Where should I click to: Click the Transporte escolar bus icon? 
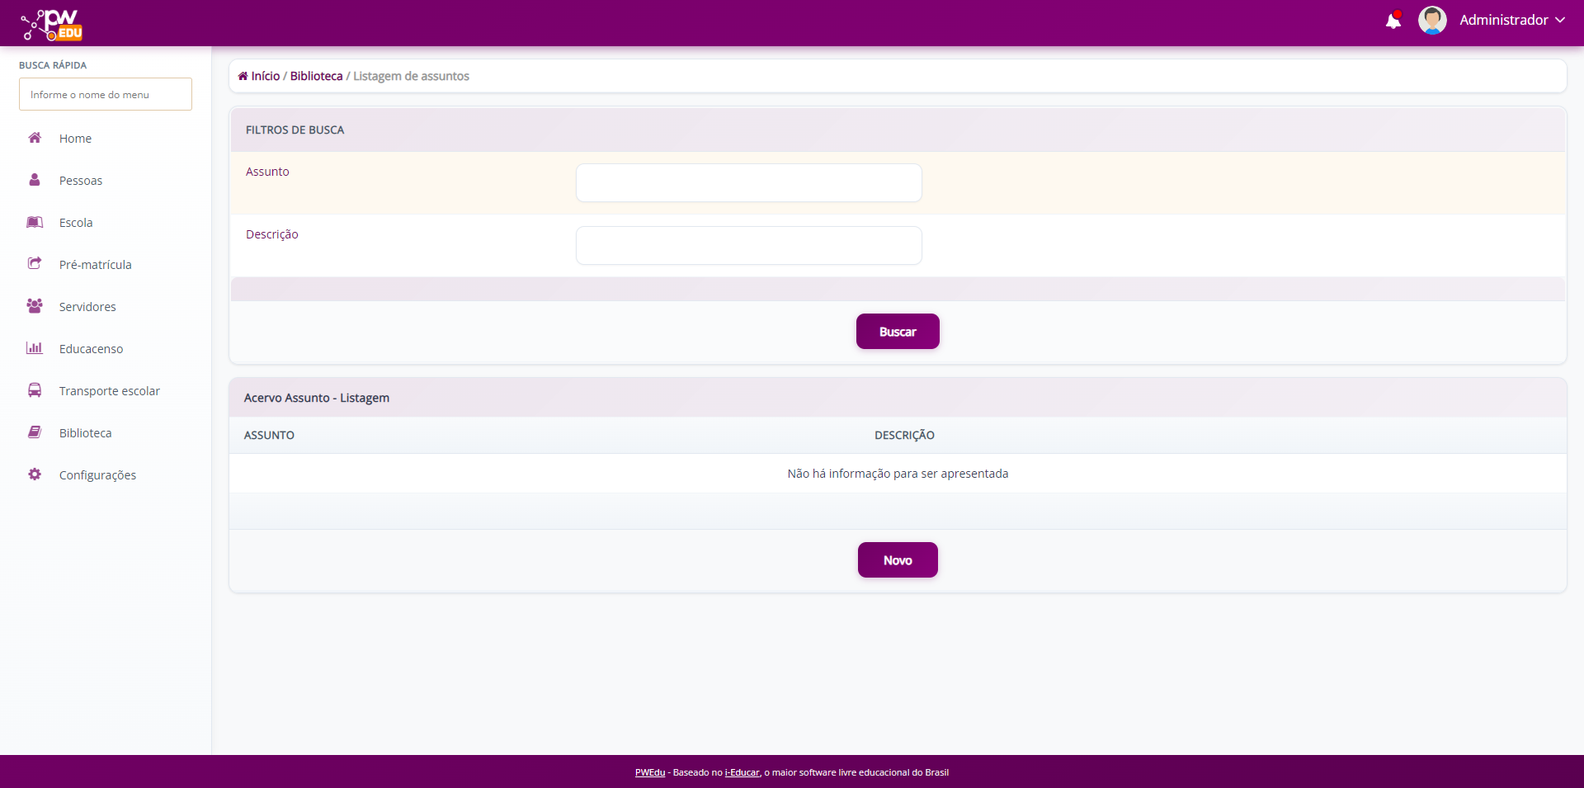click(x=35, y=390)
